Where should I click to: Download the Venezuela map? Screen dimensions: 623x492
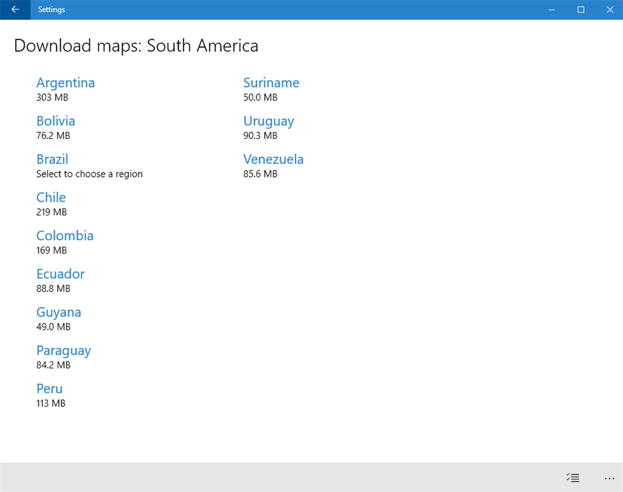pos(273,159)
